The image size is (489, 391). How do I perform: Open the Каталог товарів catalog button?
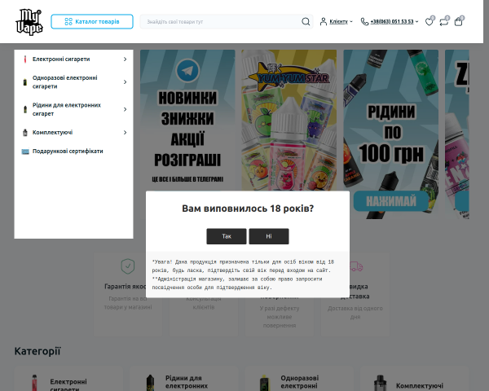pyautogui.click(x=92, y=21)
